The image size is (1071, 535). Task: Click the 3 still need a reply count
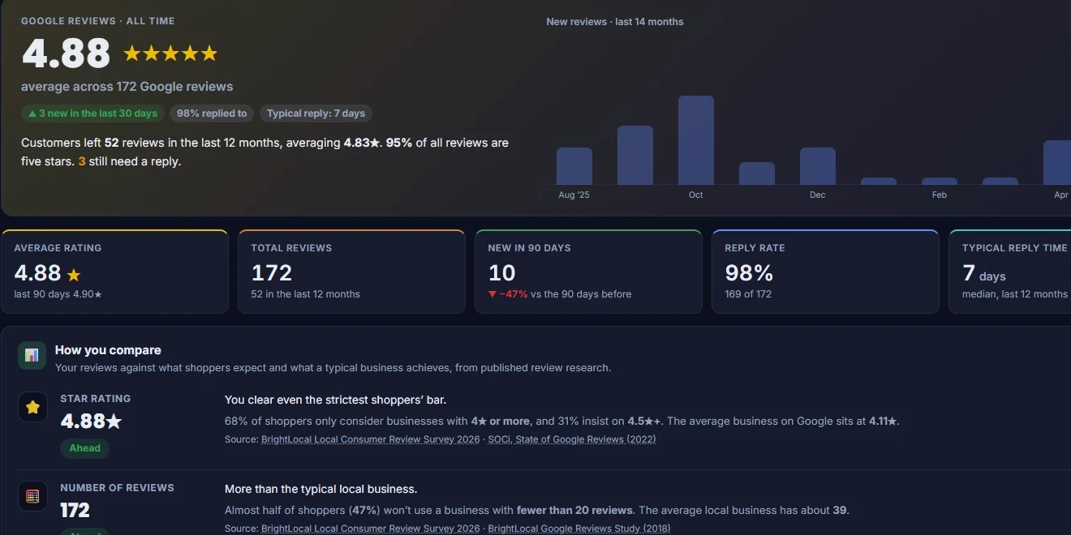(x=82, y=161)
